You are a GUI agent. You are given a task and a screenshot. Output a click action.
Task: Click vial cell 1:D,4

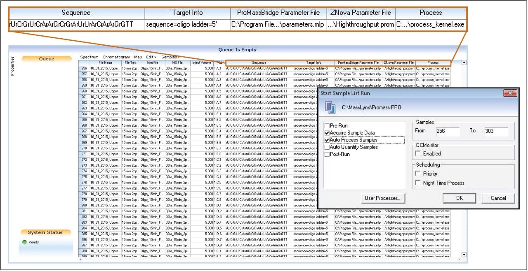(219, 222)
